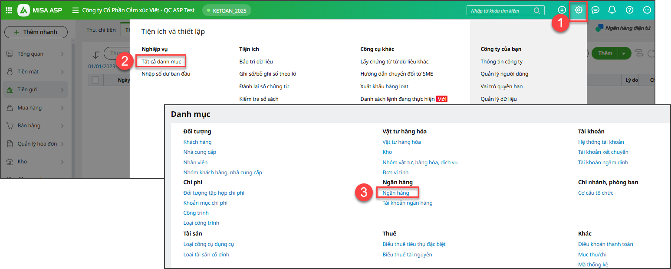Switch to the Thu, chi tiền tab
This screenshot has width=671, height=269.
click(x=101, y=30)
